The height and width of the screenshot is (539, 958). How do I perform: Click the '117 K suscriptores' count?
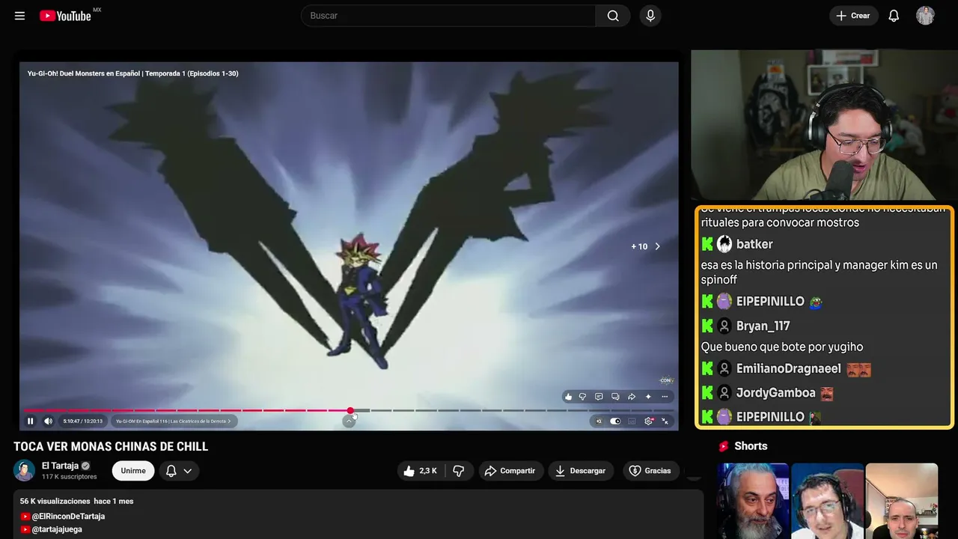70,477
